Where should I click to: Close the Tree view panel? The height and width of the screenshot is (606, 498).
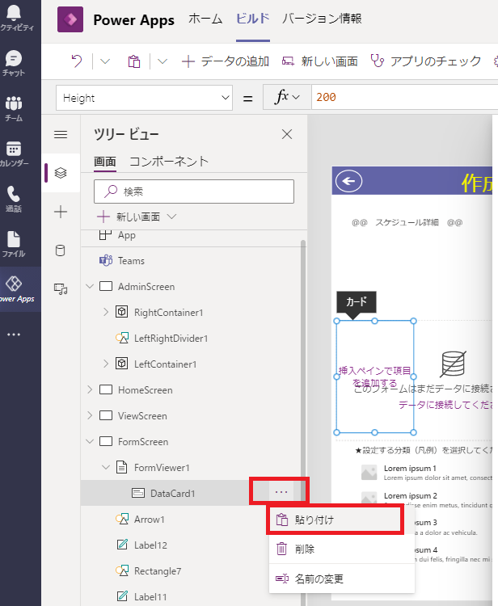[x=287, y=134]
